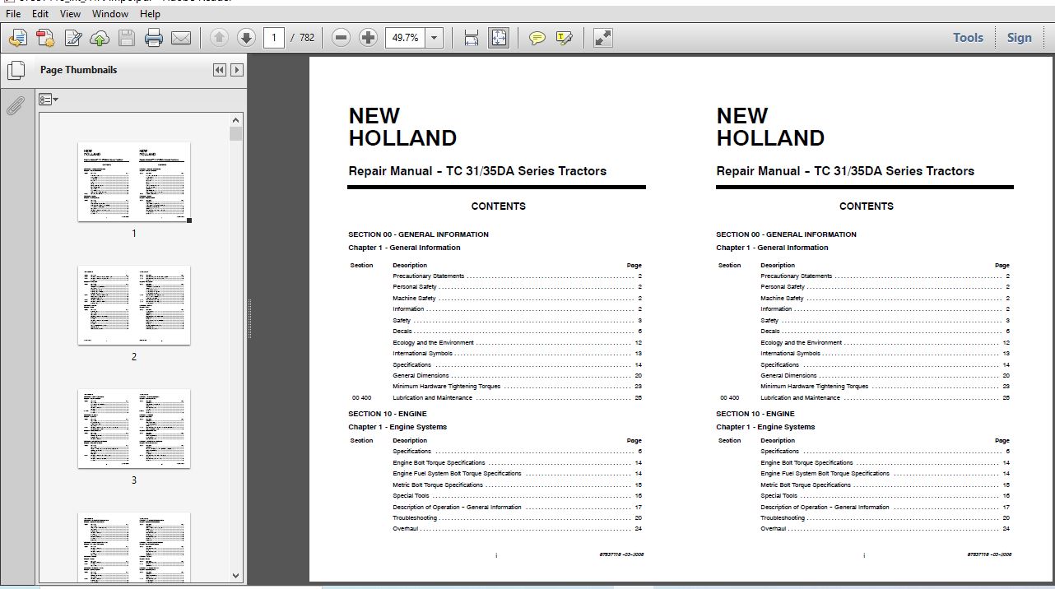Click the Edit/sign document icon
This screenshot has width=1055, height=589.
coord(73,38)
